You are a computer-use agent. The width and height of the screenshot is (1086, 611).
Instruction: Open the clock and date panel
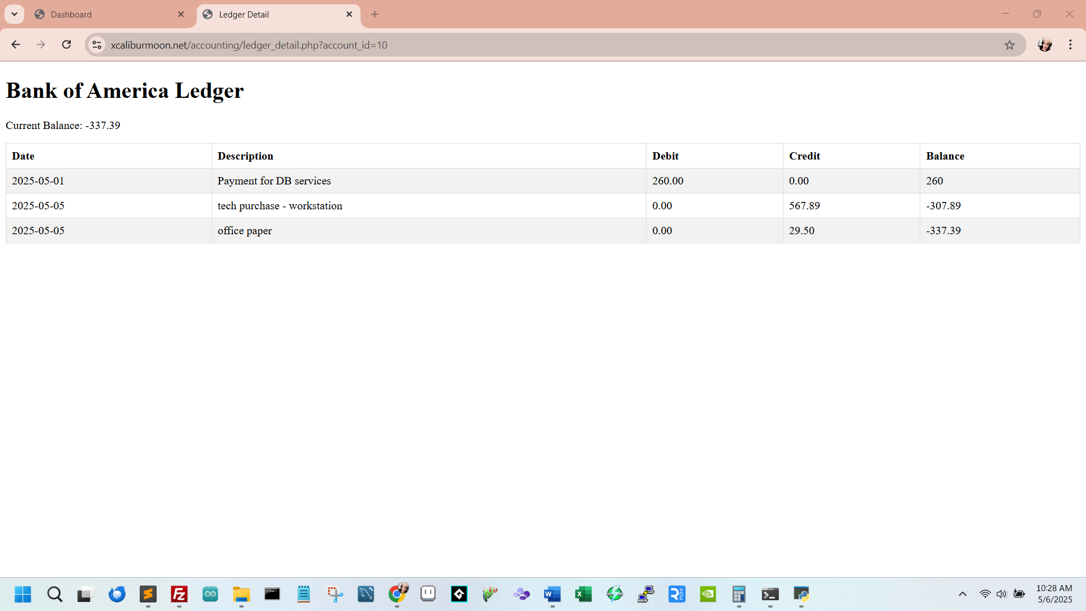click(x=1054, y=594)
